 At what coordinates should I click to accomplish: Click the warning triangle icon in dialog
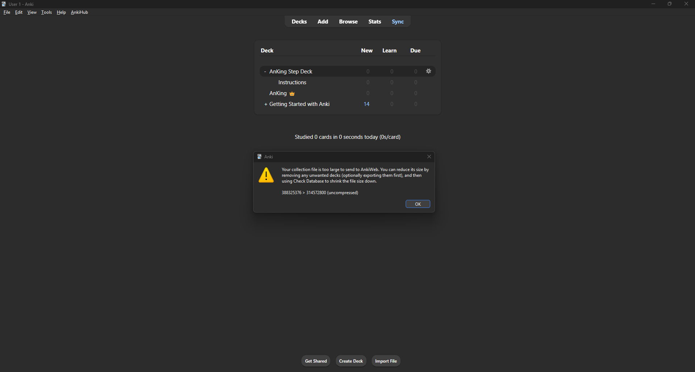point(266,175)
